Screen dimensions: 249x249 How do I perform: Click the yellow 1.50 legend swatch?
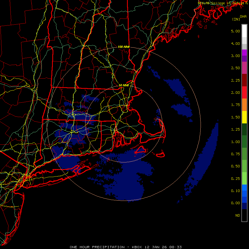[244, 117]
